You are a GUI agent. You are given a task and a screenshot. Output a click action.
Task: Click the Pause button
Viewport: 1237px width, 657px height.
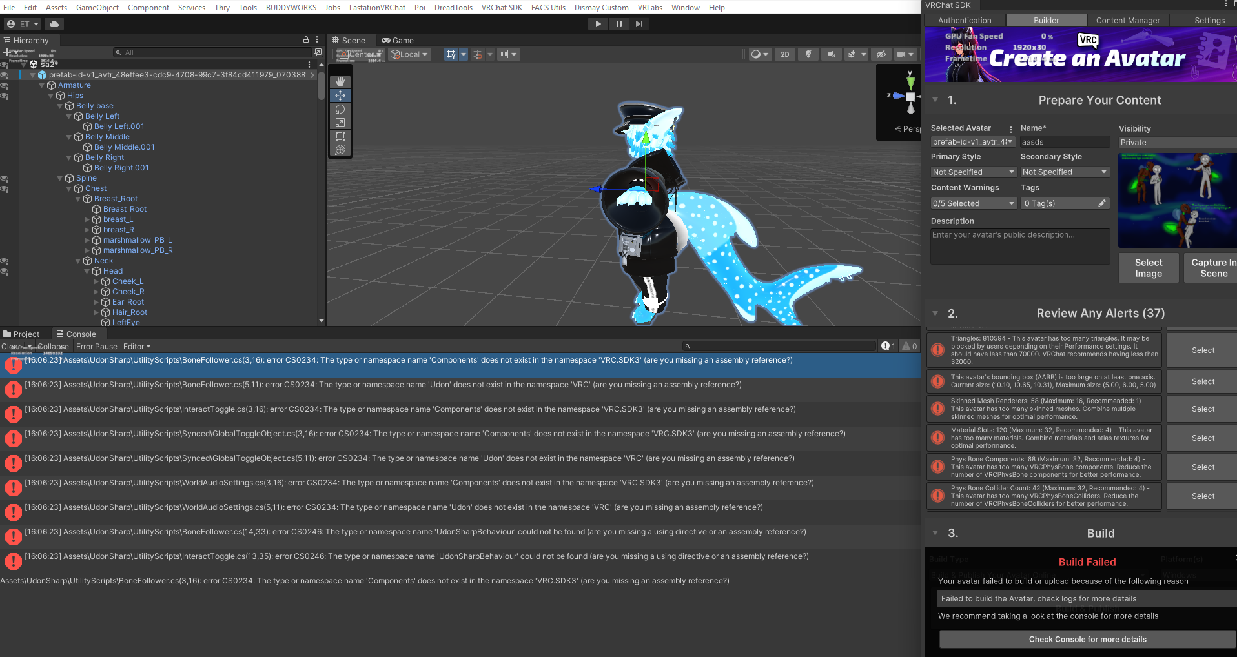coord(619,24)
